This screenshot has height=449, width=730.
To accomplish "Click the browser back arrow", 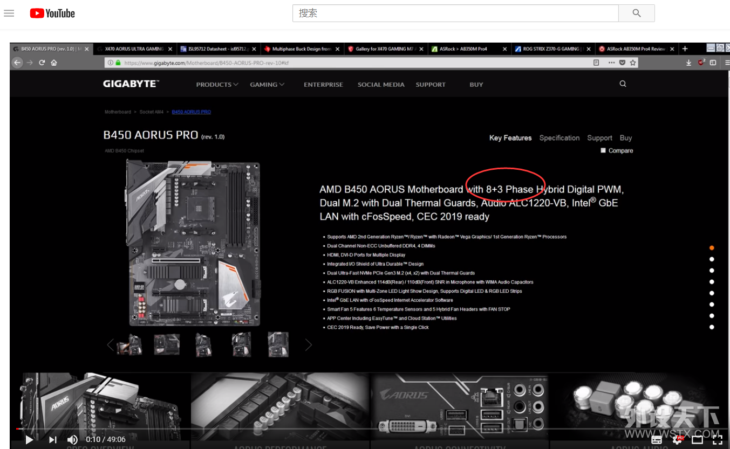I will pos(17,63).
